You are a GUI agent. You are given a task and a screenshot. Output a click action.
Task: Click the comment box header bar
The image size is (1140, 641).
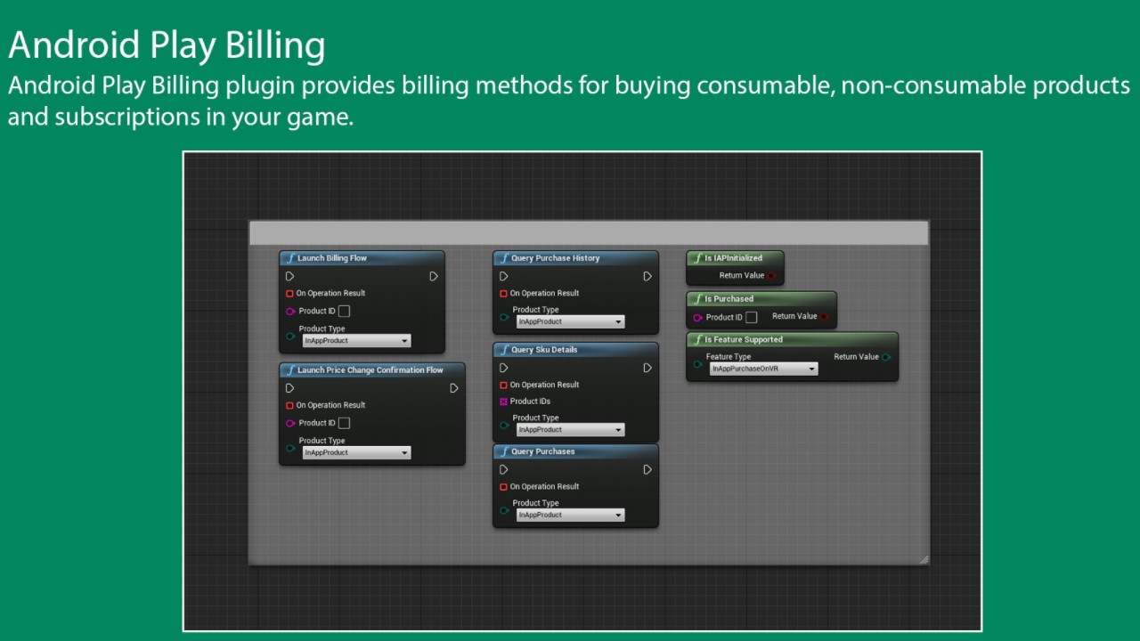pyautogui.click(x=589, y=233)
